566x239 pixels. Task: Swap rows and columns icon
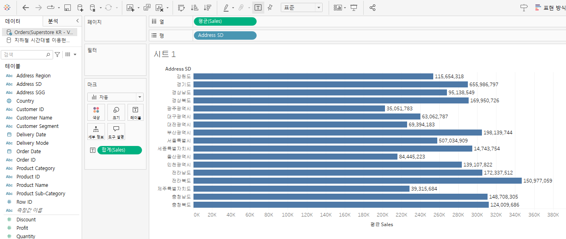181,8
